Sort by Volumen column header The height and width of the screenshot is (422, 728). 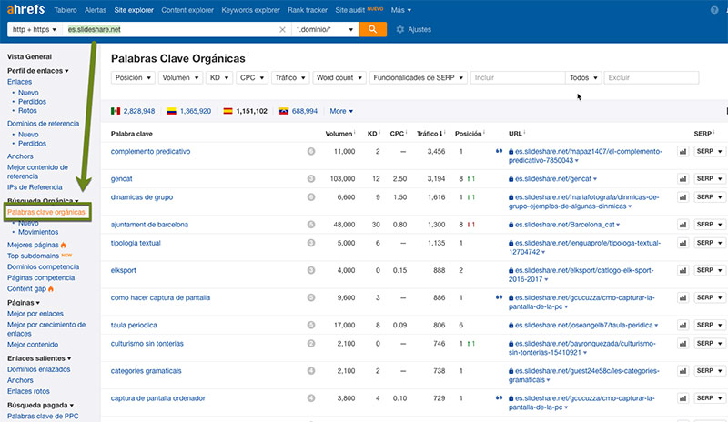tap(339, 134)
